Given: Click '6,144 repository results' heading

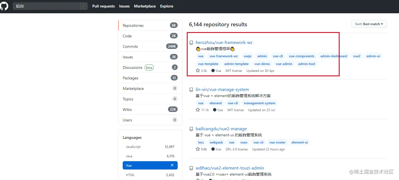Looking at the screenshot, I should (218, 24).
